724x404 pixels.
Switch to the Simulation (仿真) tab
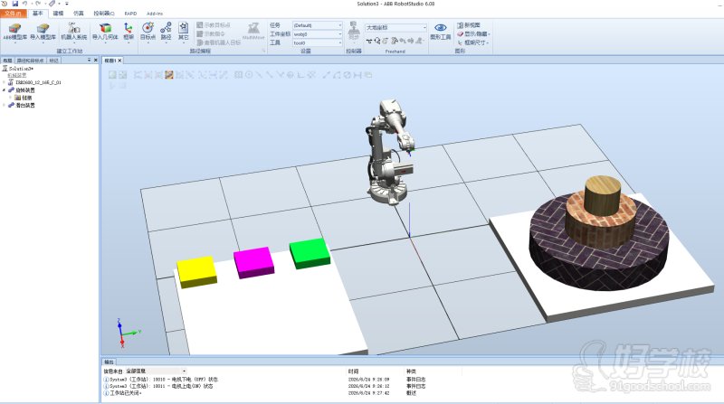[79, 14]
